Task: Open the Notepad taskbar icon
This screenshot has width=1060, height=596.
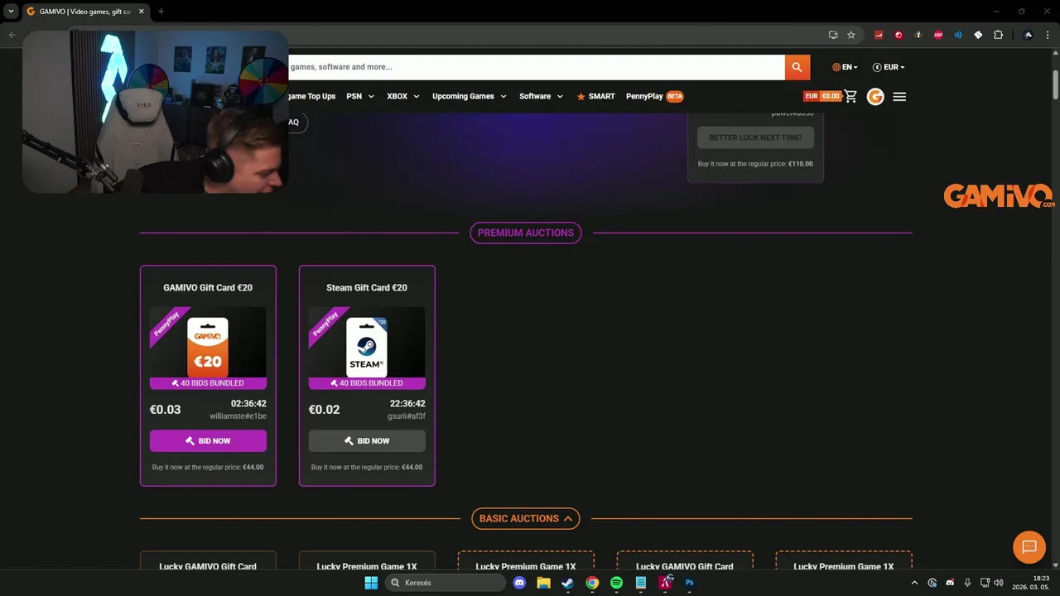Action: coord(640,583)
